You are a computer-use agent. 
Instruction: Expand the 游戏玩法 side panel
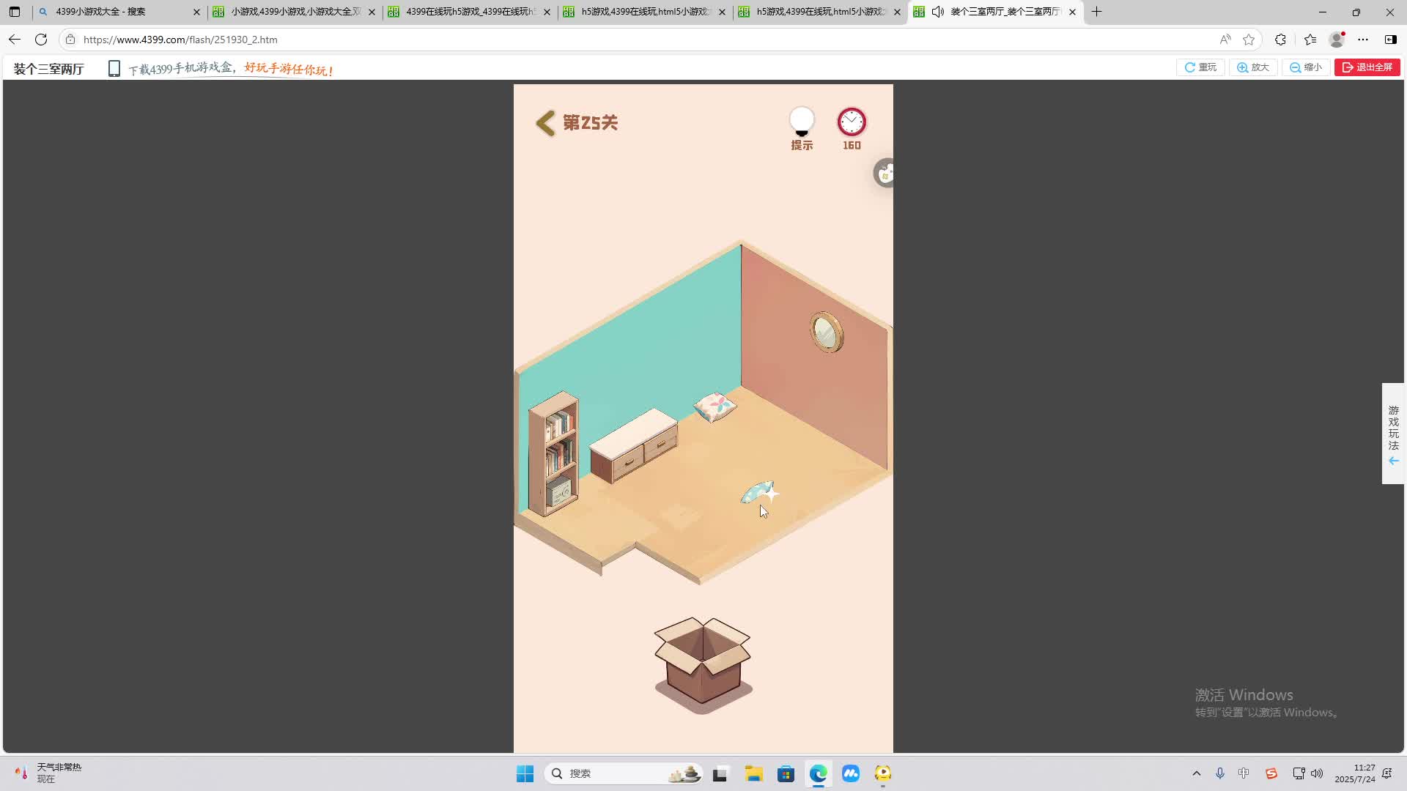[x=1393, y=434]
